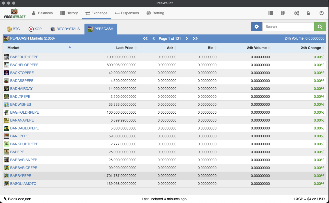This screenshot has width=329, height=203.
Task: Go to next page single-right arrow
Action: (187, 39)
